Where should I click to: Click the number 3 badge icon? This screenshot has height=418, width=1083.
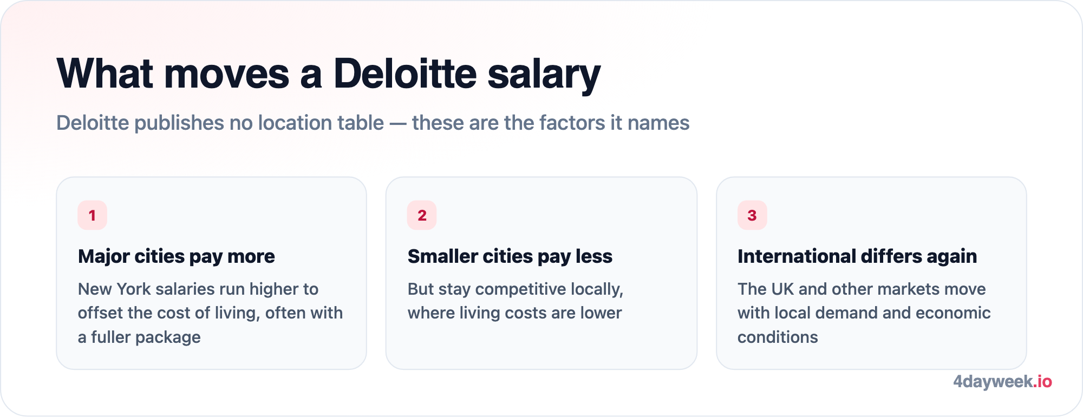coord(752,215)
